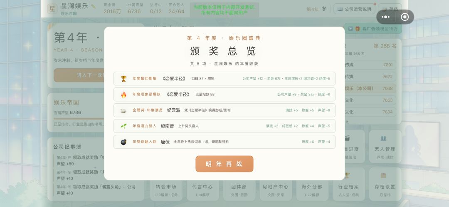
Task: Click the 颁奖总览 heading
Action: (x=223, y=51)
